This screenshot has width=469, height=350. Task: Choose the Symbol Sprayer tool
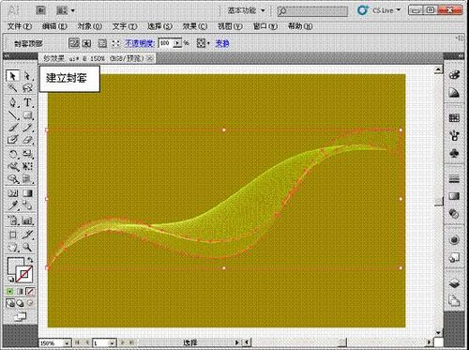[12, 221]
